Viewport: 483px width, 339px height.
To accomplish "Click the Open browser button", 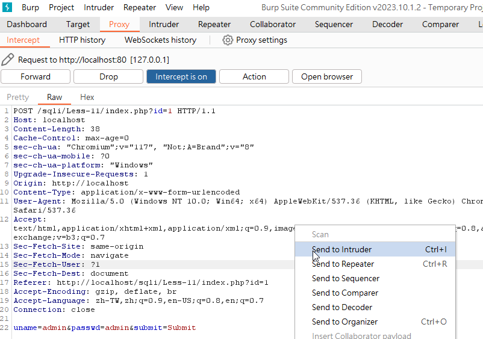I will 327,76.
